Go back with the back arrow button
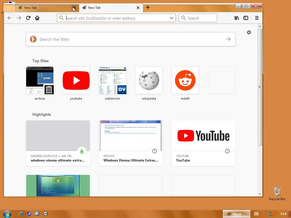This screenshot has width=291, height=218. pyautogui.click(x=10, y=18)
